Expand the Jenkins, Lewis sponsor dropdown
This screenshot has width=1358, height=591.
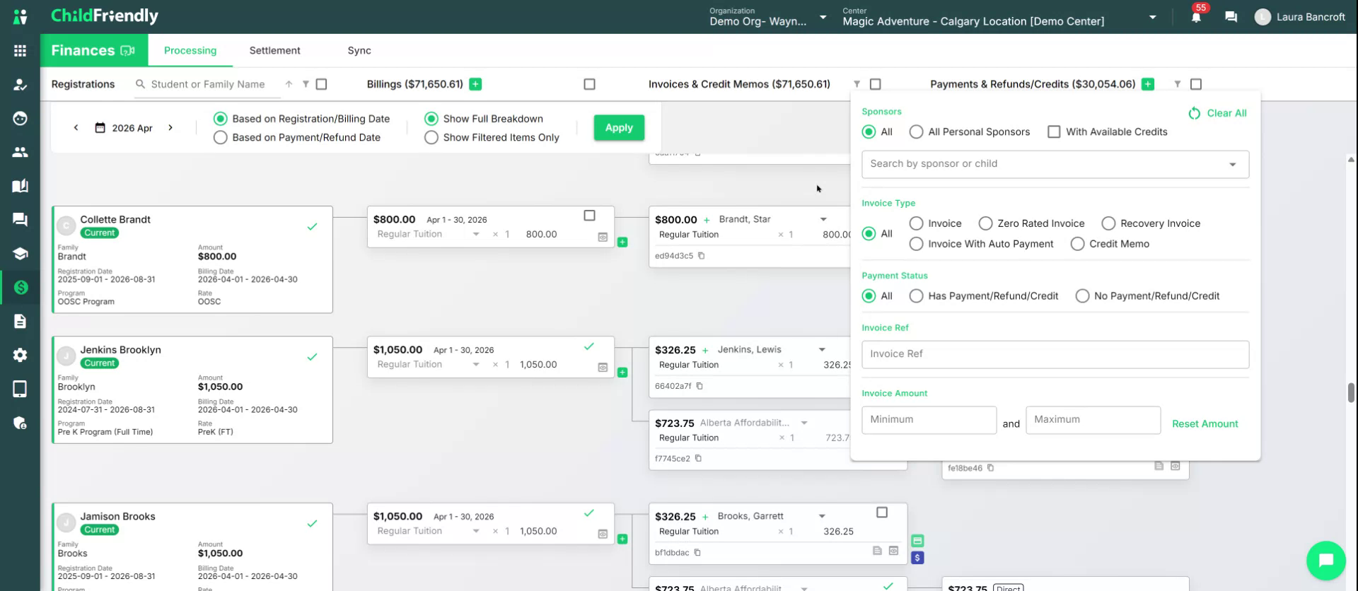coord(822,350)
